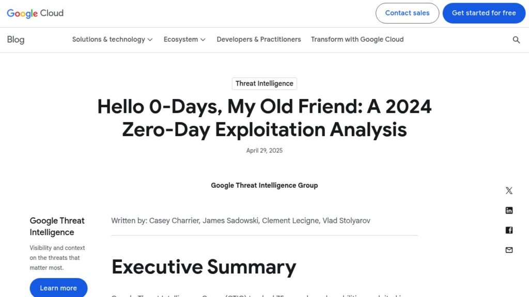The image size is (529, 297).
Task: Expand the Solutions & technology chevron
Action: [x=150, y=40]
